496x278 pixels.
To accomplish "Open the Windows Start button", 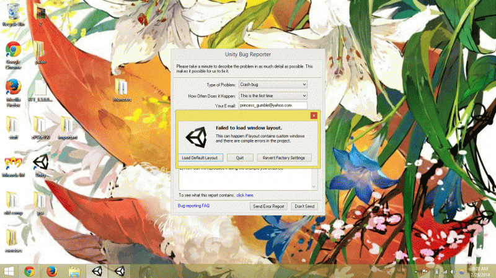I will coord(9,271).
